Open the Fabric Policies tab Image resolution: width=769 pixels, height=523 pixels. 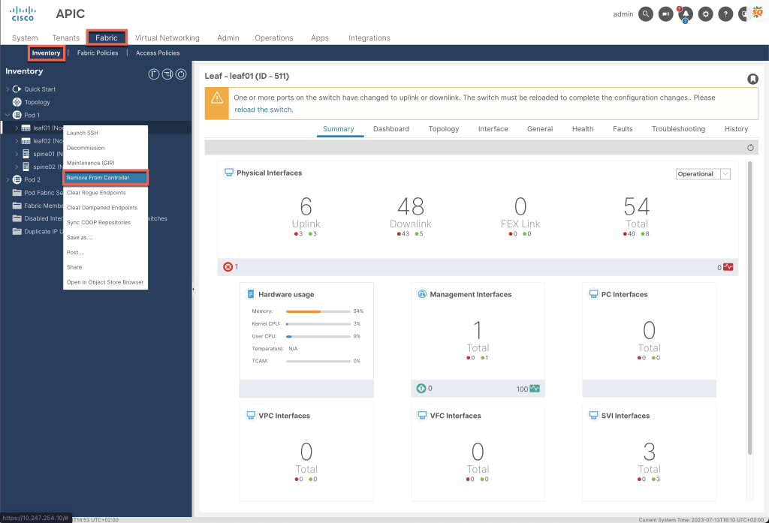pos(97,53)
